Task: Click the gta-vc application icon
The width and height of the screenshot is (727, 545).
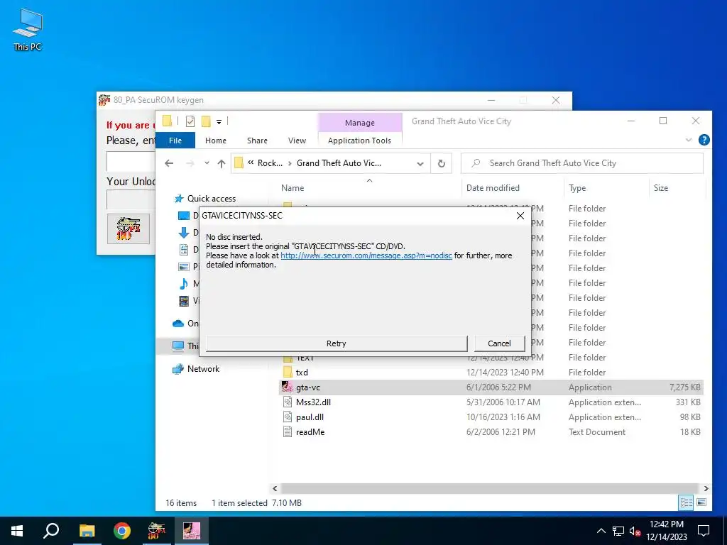Action: point(287,387)
